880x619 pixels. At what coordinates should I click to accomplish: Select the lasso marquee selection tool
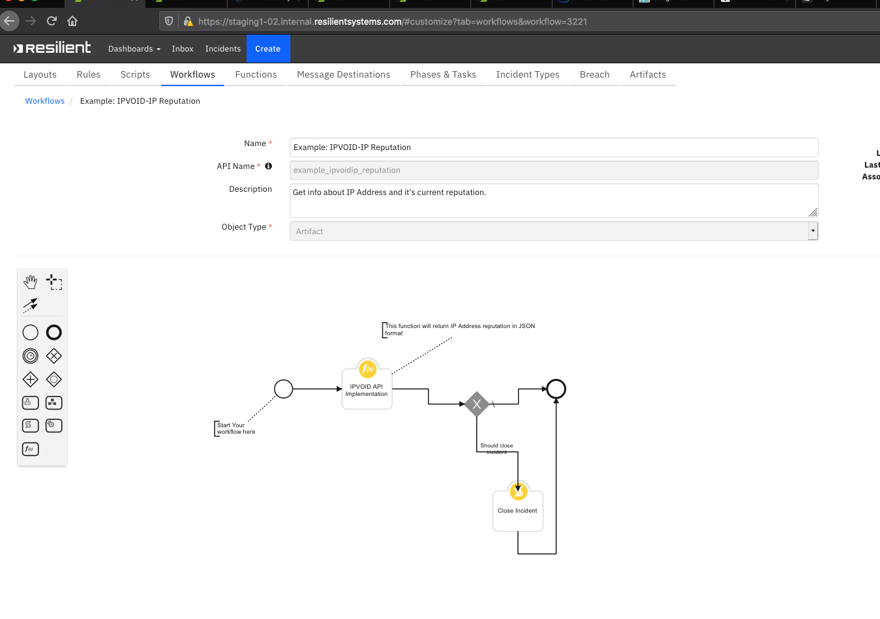tap(54, 282)
